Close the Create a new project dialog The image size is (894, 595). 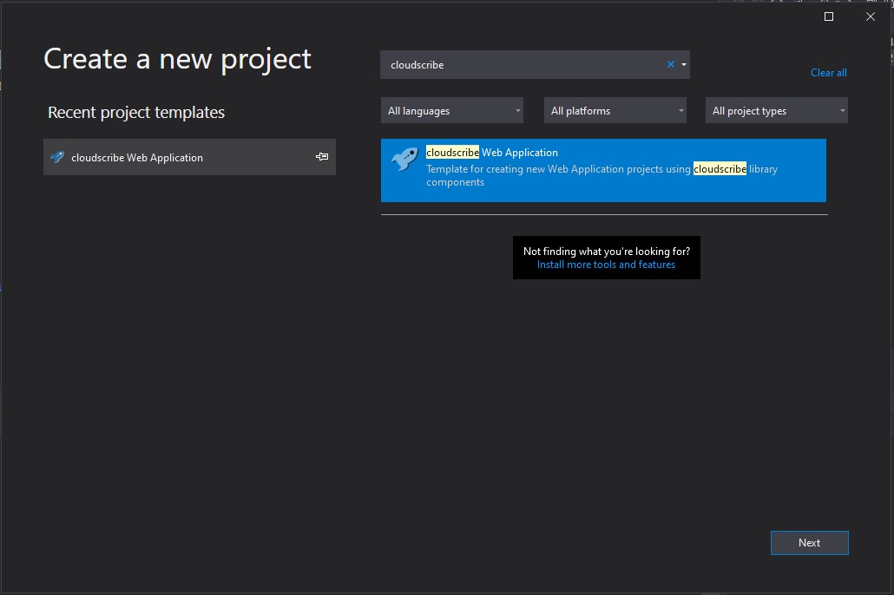click(871, 16)
